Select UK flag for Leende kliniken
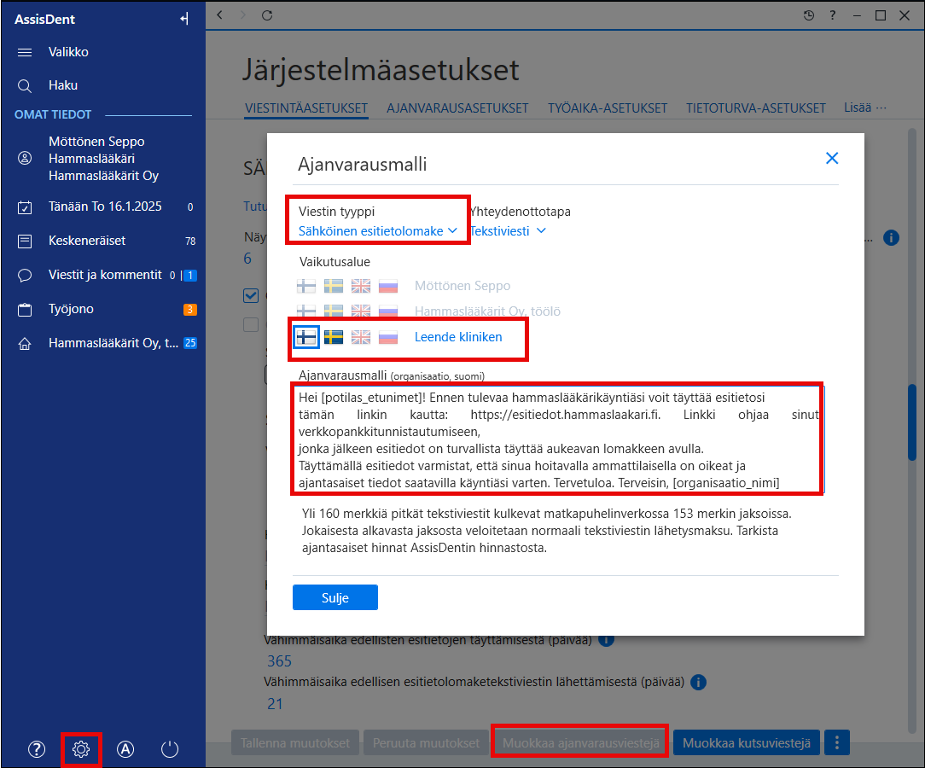 coord(360,337)
